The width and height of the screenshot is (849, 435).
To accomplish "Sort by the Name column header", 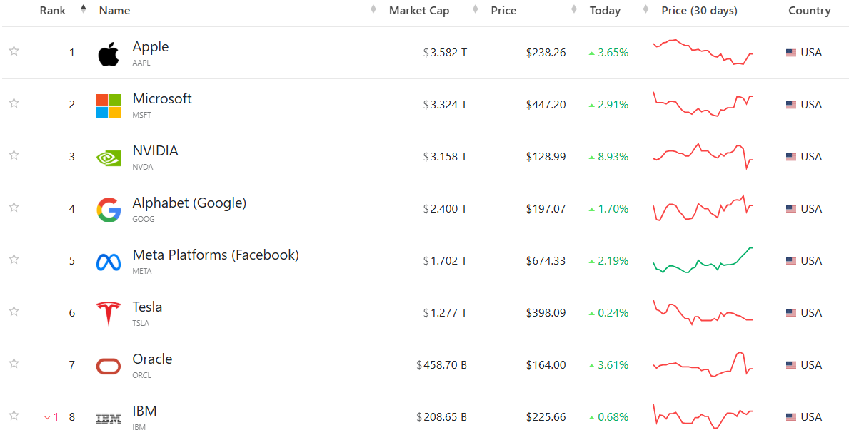I will coord(115,11).
